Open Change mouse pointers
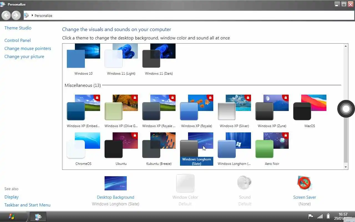 tap(28, 48)
